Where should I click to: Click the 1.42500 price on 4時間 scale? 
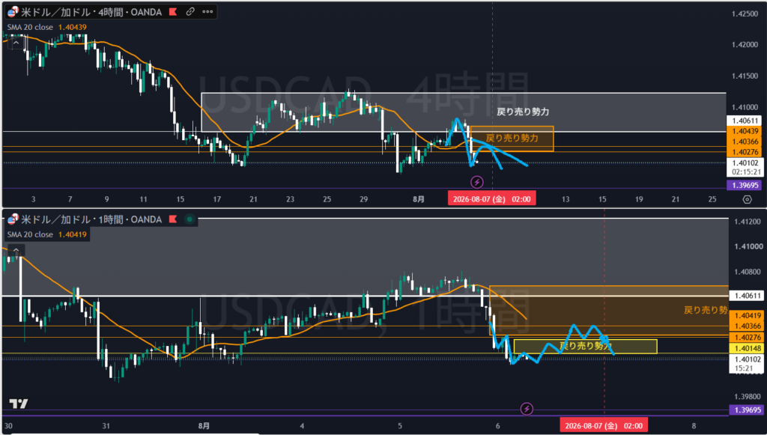tap(745, 13)
